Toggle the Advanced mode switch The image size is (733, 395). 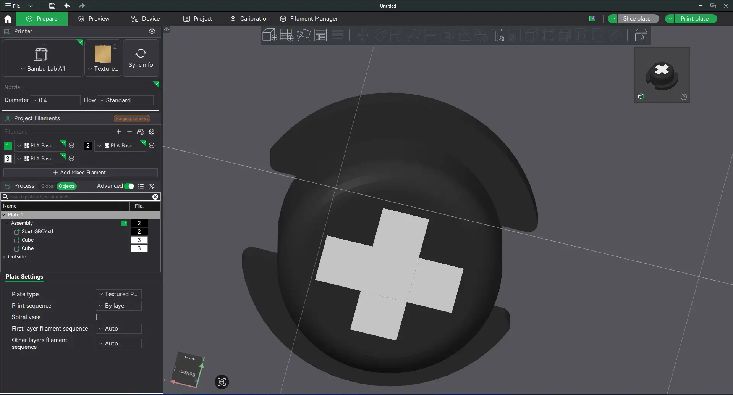[129, 186]
